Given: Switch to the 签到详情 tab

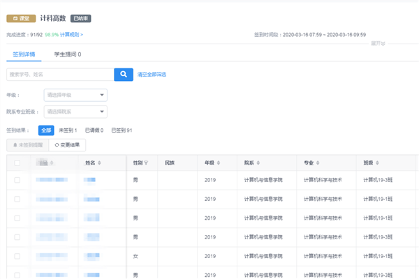Looking at the screenshot, I should click(24, 54).
